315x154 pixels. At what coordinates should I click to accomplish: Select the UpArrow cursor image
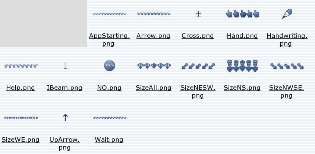pyautogui.click(x=65, y=118)
